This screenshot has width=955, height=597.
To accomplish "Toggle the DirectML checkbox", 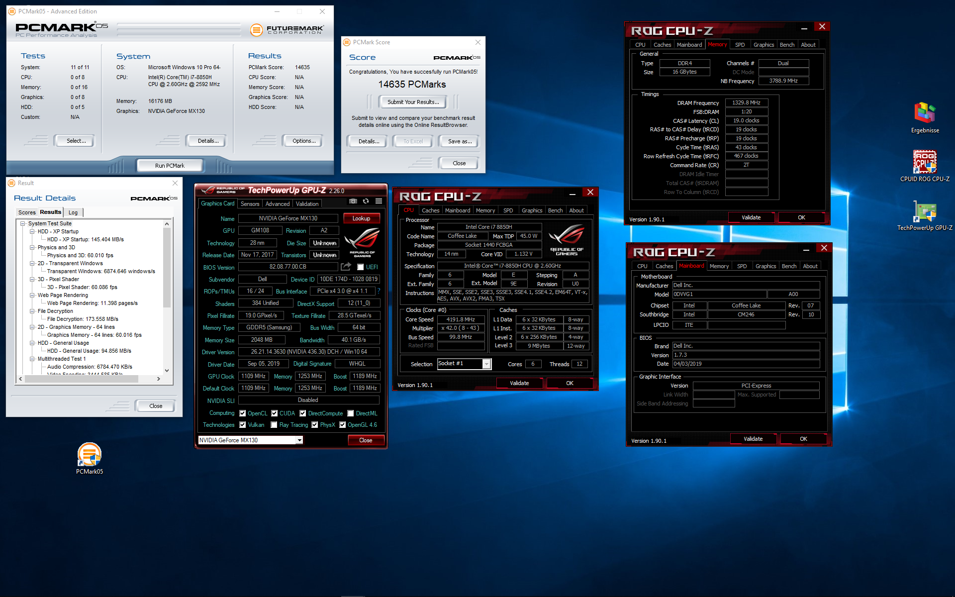I will (351, 413).
